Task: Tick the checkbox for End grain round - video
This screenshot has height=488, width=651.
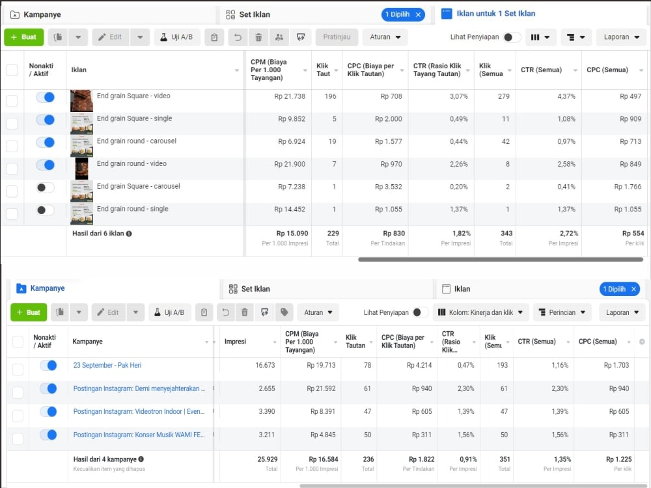Action: point(12,169)
